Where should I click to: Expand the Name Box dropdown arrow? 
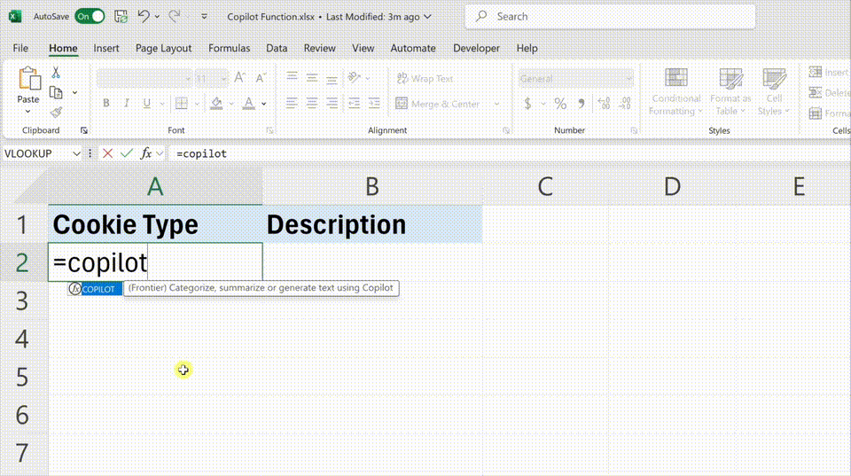click(76, 153)
